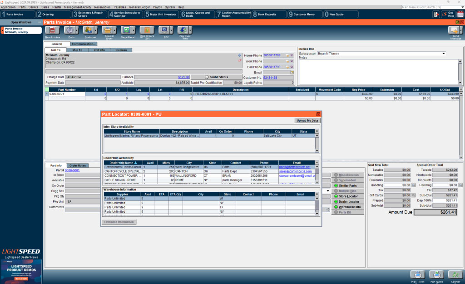465x284 pixels.
Task: Click the Upload My Data button
Action: coord(307,121)
